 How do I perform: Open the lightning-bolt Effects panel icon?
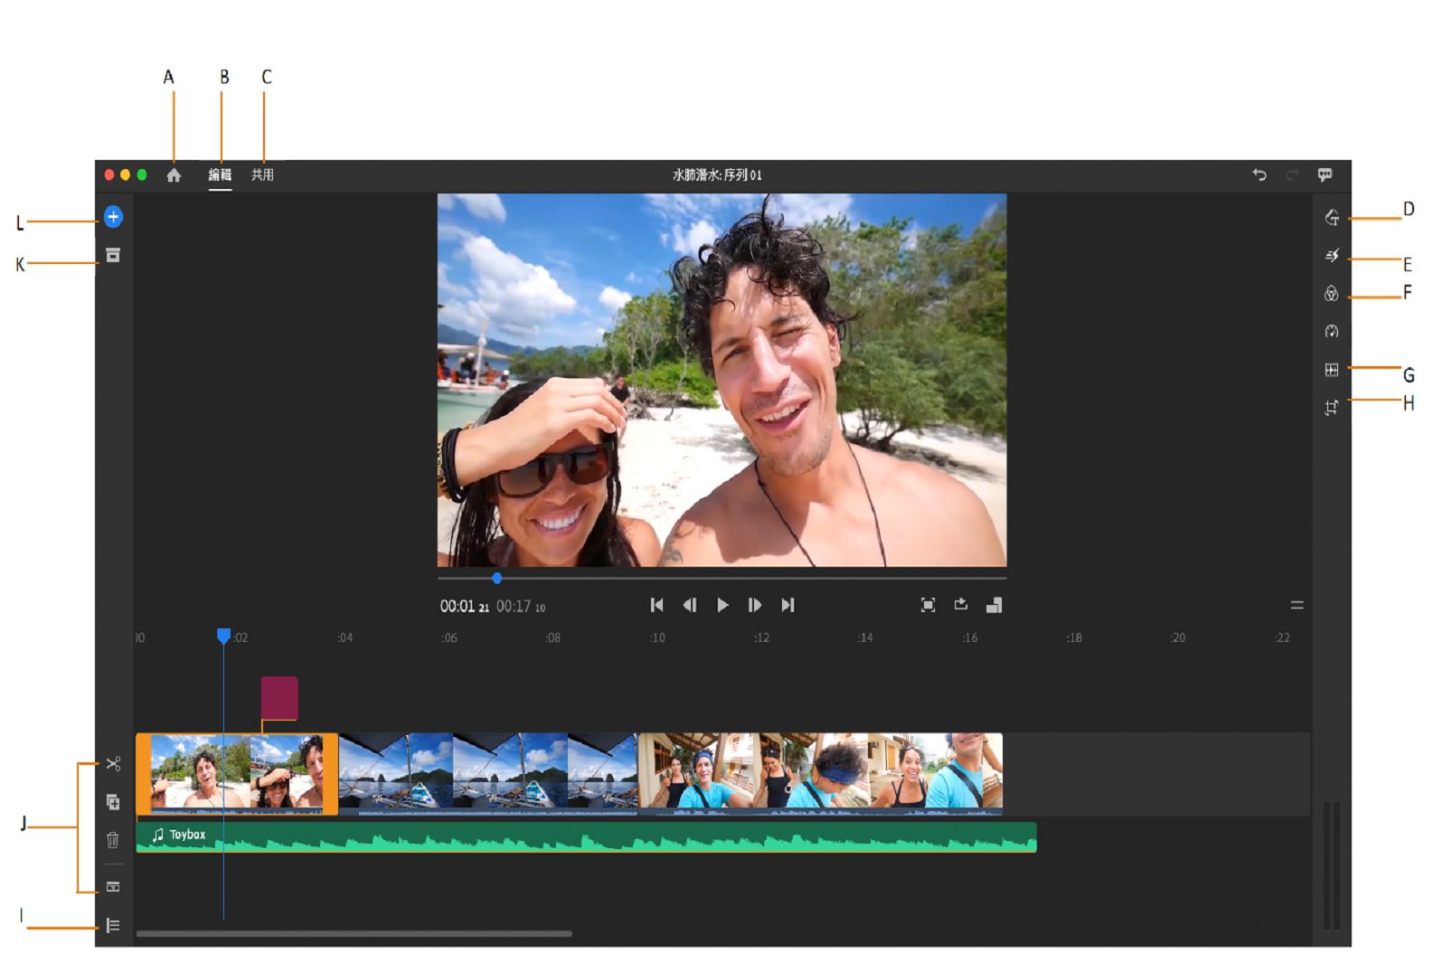tap(1332, 256)
